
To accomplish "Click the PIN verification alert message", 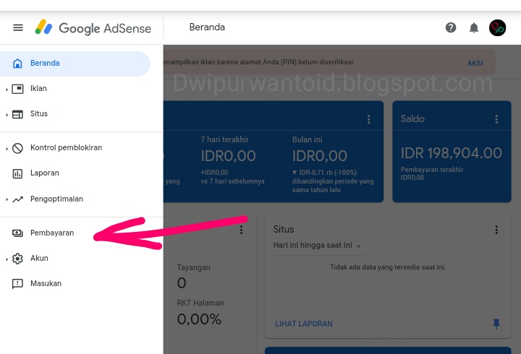I will point(259,62).
